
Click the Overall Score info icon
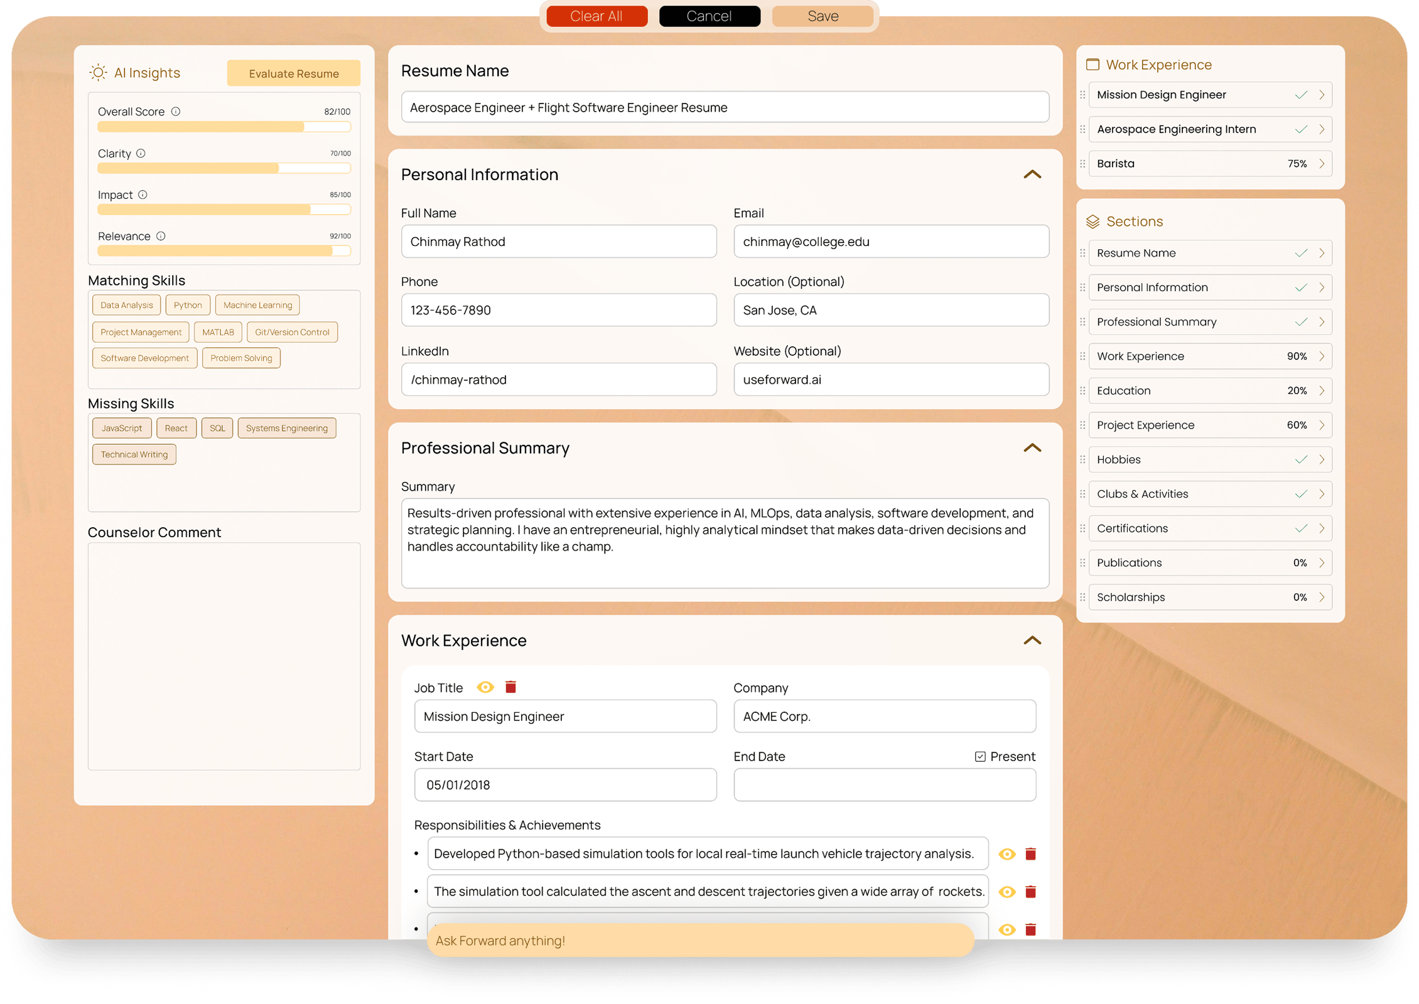176,112
